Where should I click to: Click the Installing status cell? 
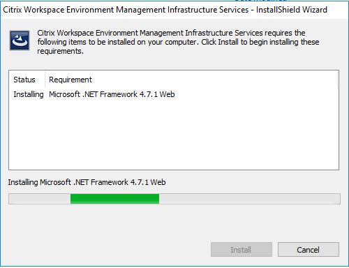[29, 94]
